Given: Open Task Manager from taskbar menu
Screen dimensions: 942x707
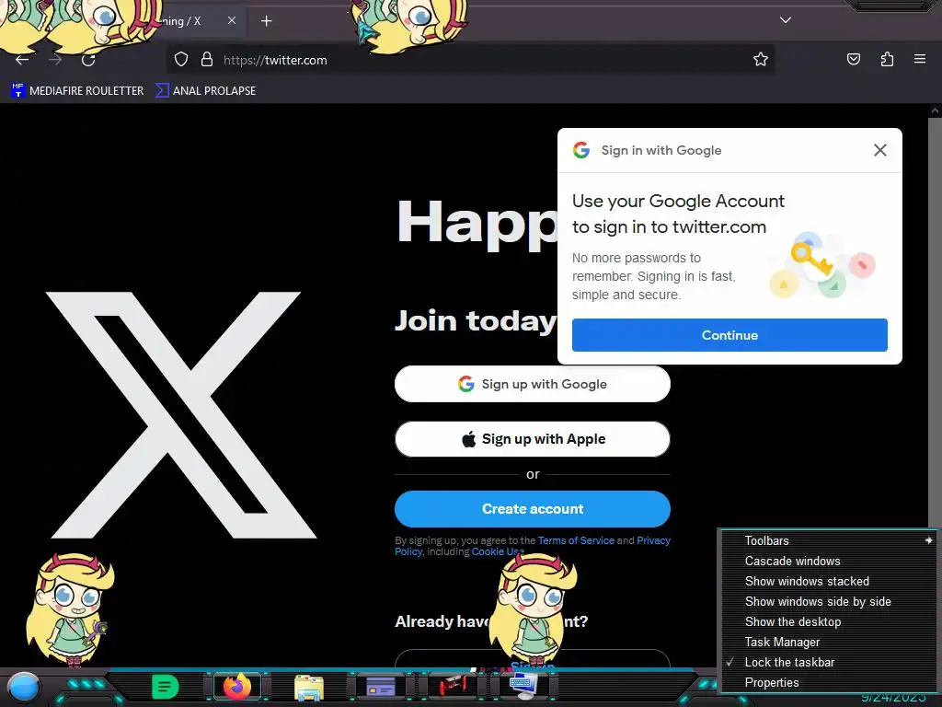Looking at the screenshot, I should (829, 642).
